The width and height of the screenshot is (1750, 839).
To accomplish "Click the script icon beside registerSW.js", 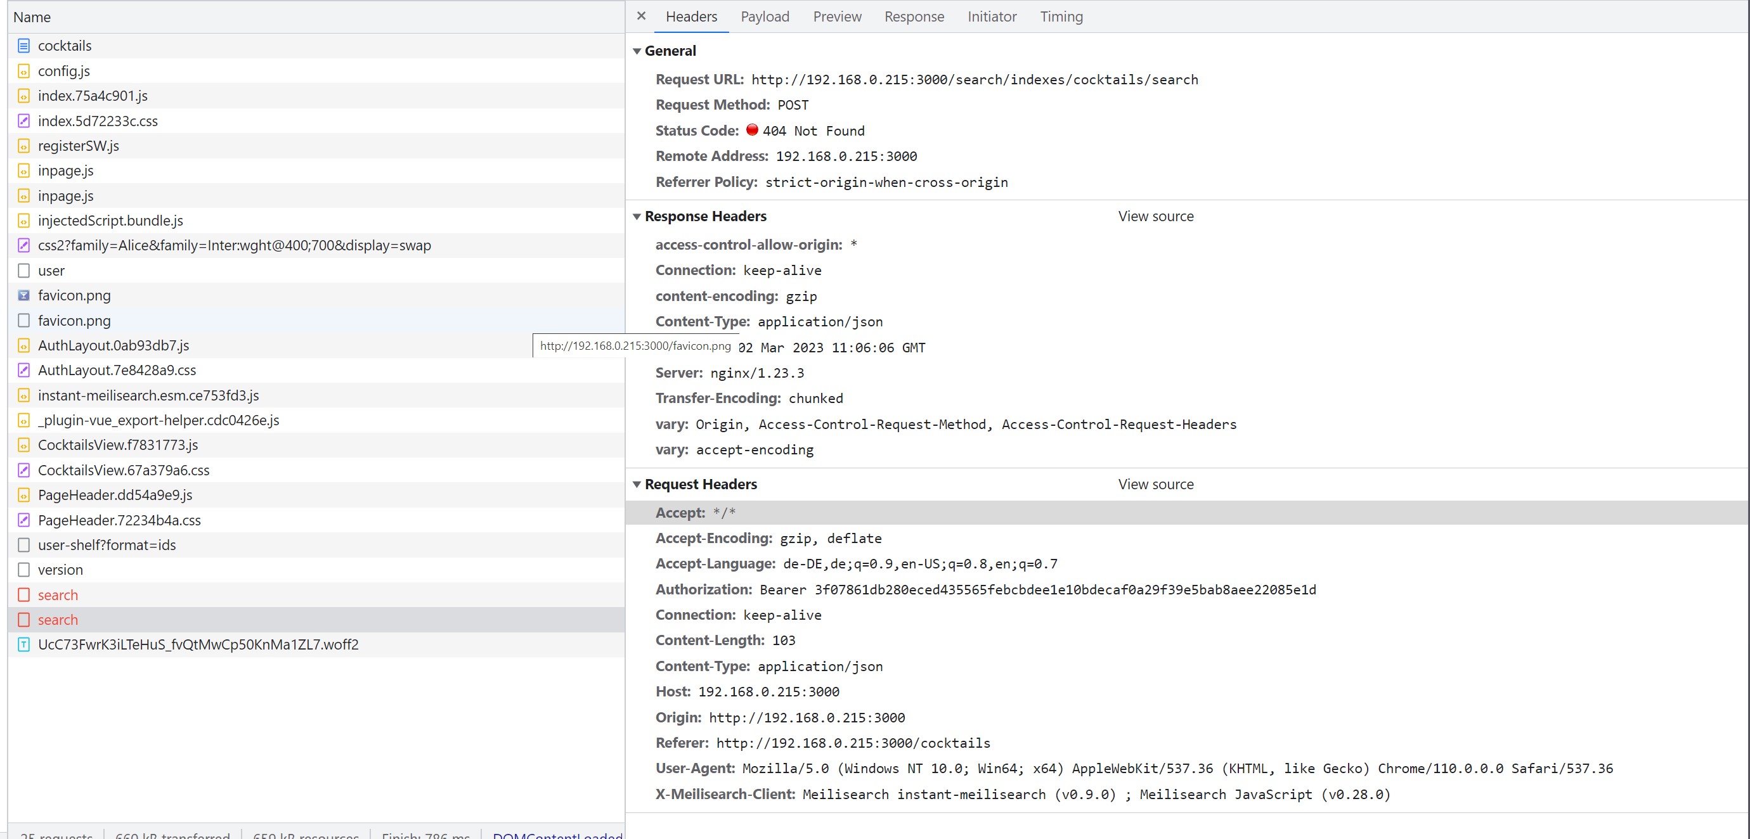I will pos(25,145).
